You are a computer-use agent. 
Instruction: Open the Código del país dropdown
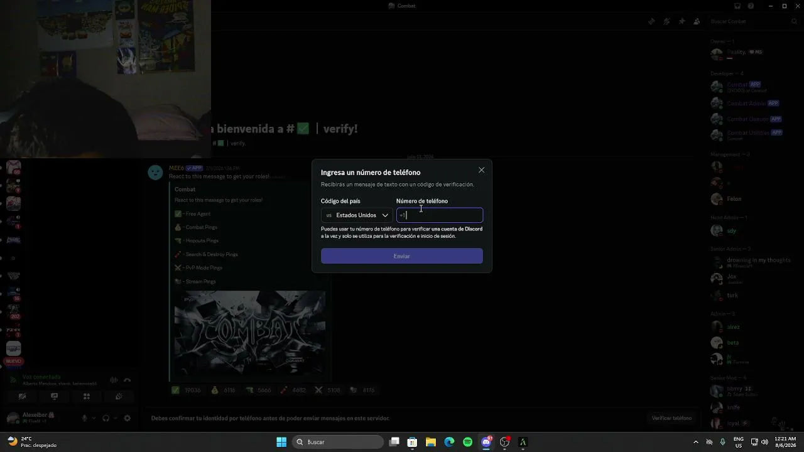click(357, 215)
